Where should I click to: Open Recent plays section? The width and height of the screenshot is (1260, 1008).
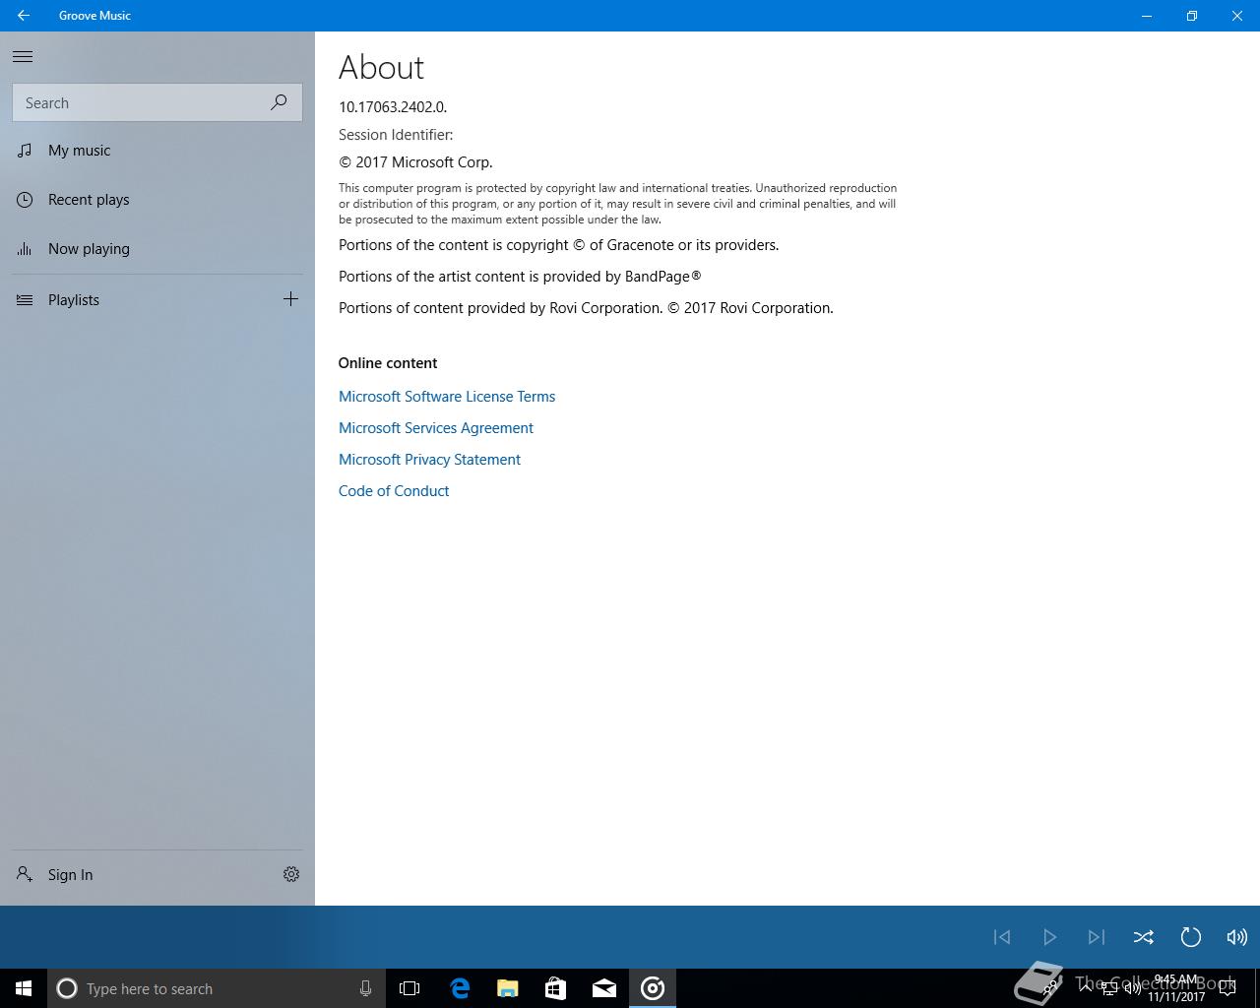157,200
